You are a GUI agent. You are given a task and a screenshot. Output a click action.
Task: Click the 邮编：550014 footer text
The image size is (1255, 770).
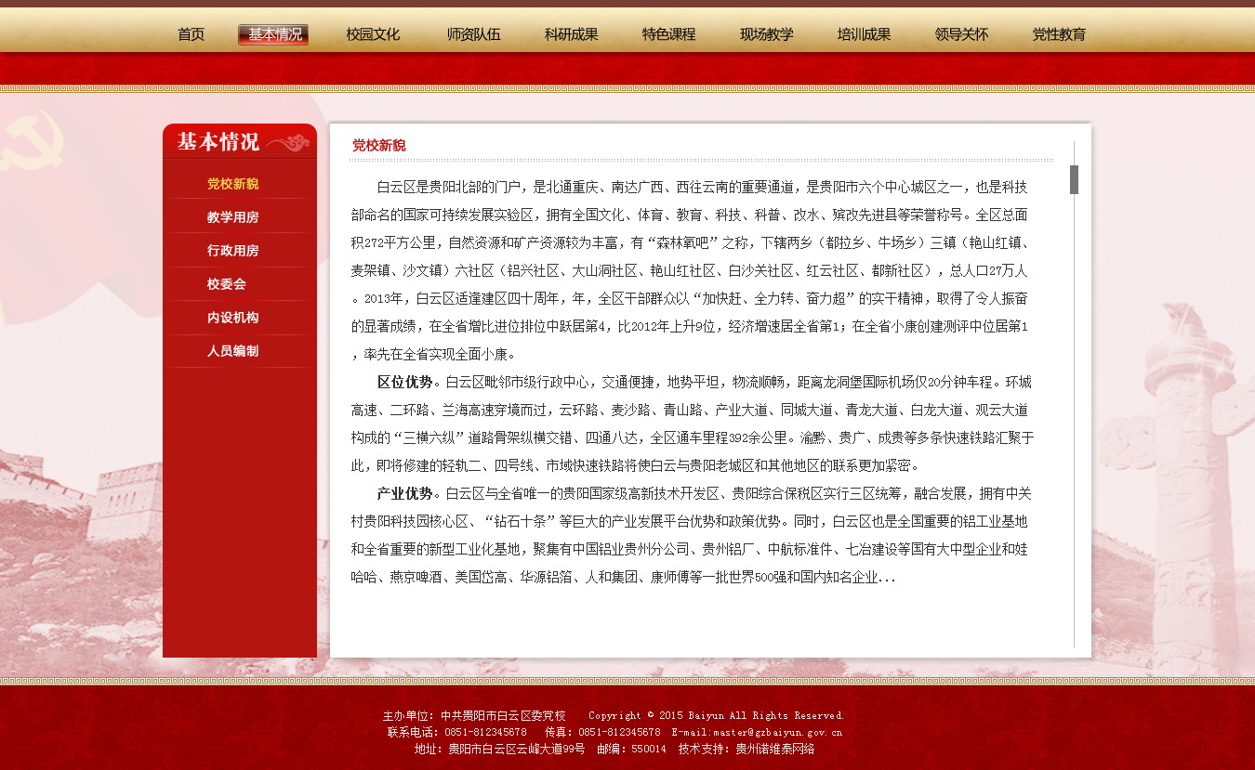631,749
